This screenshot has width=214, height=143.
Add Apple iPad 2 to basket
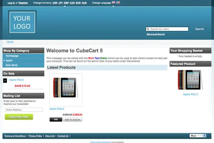tap(72, 119)
